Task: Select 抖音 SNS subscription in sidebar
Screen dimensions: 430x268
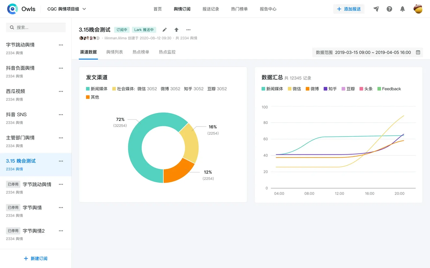Action: [36, 118]
